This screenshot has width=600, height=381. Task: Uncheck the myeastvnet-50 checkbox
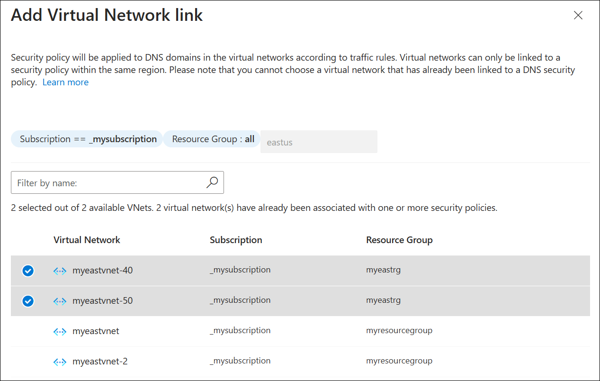[x=28, y=301]
